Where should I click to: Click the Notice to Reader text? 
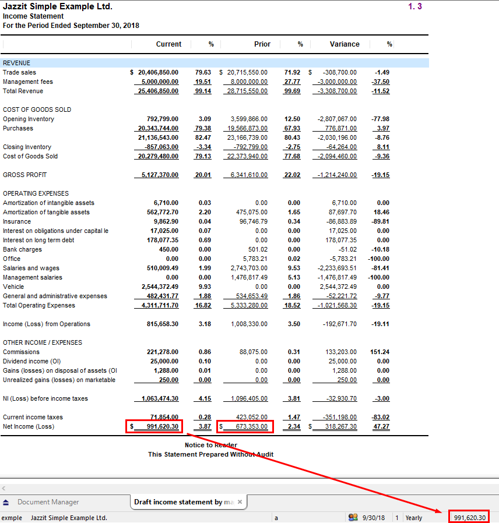(211, 446)
